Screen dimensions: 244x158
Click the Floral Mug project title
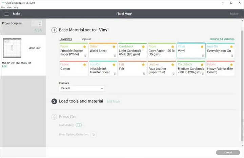(x=124, y=14)
